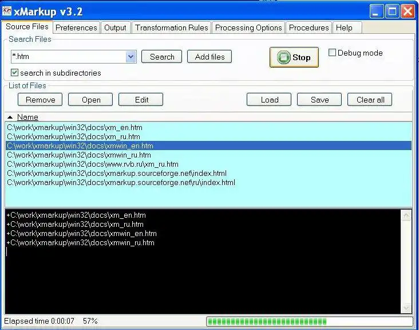Select www.rvb.ru\xm_ru.htm file row
The image size is (419, 330).
coord(208,164)
